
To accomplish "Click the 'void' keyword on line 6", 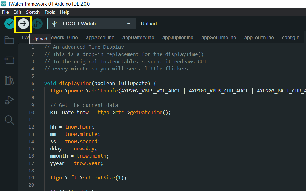I will click(x=50, y=84).
